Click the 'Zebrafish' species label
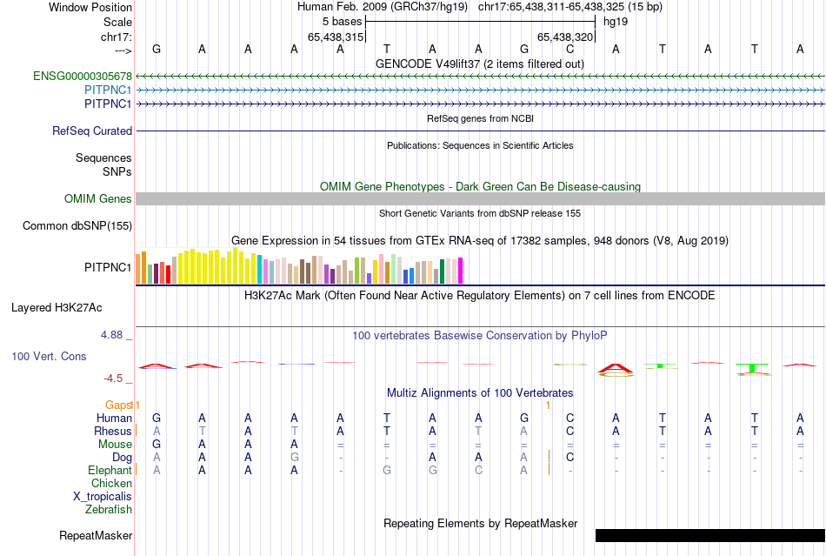This screenshot has height=556, width=826. click(x=109, y=510)
